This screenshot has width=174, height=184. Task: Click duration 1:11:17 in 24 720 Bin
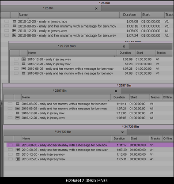(122, 145)
